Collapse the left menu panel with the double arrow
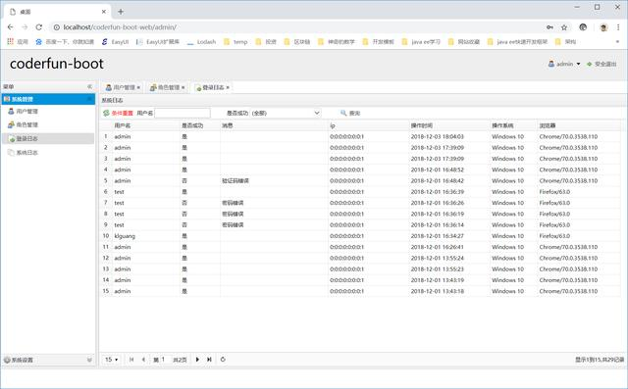The image size is (628, 389). pos(89,86)
